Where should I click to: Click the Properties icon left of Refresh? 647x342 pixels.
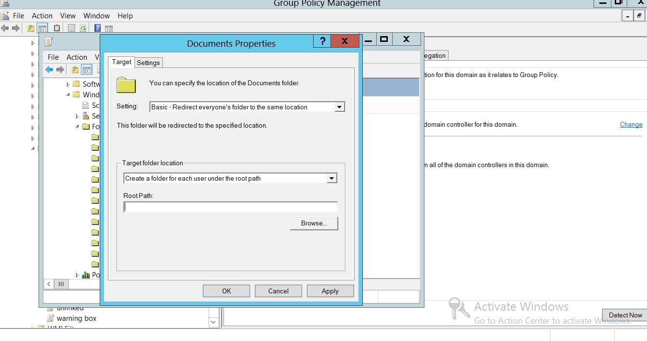[x=71, y=28]
